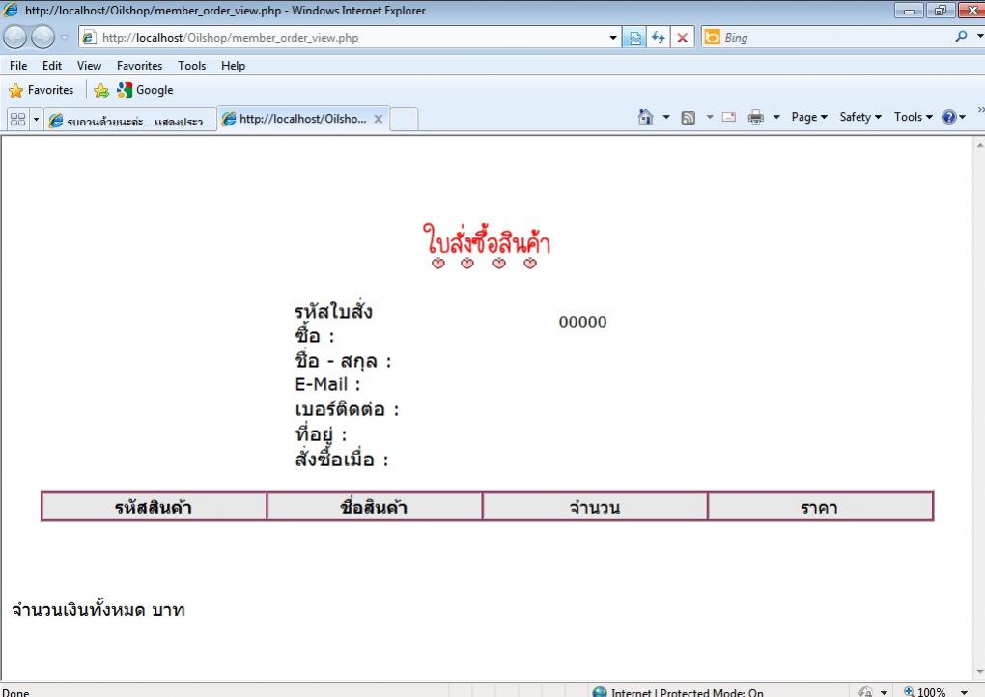Open a new blank tab
This screenshot has height=697, width=985.
405,120
